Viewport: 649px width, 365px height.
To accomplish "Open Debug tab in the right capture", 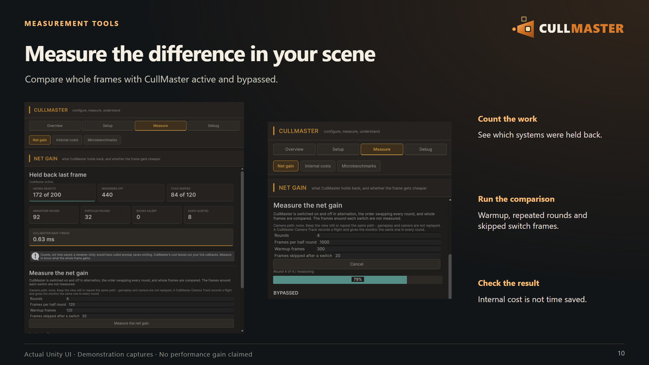I will coord(426,149).
